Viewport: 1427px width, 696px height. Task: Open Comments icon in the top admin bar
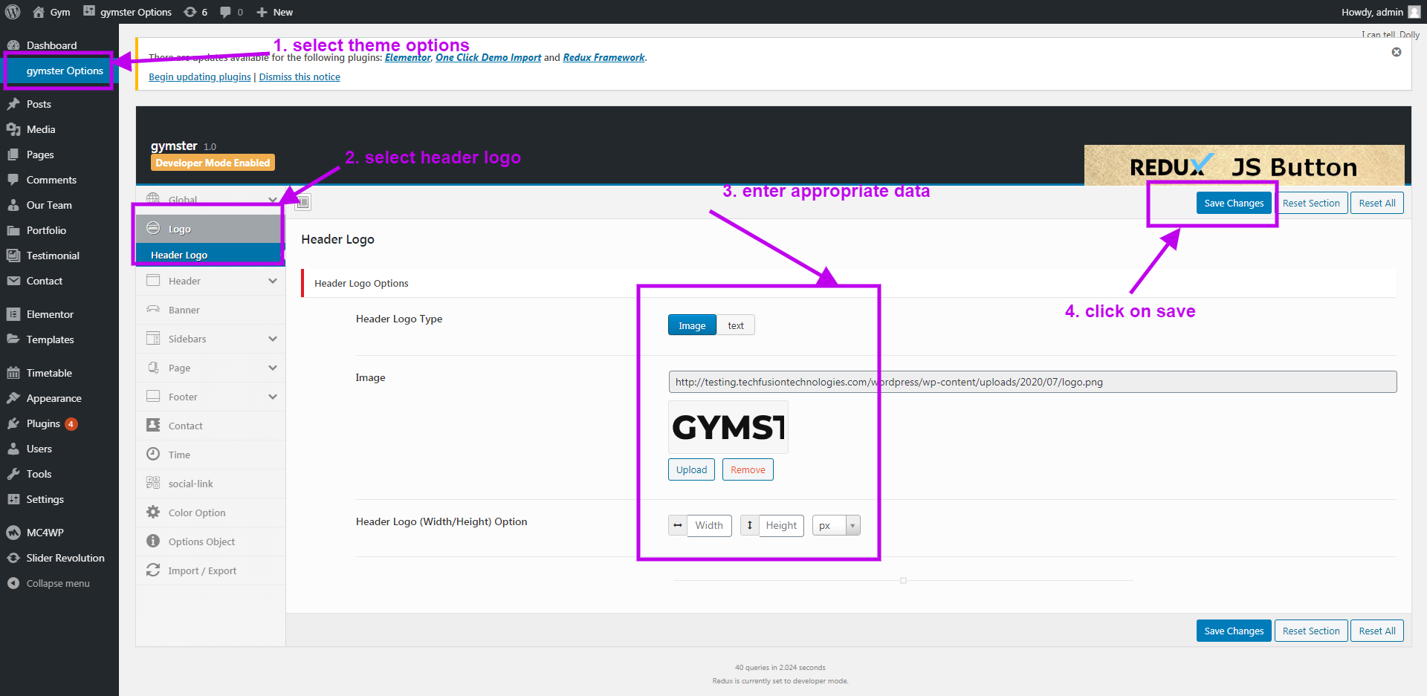[231, 12]
